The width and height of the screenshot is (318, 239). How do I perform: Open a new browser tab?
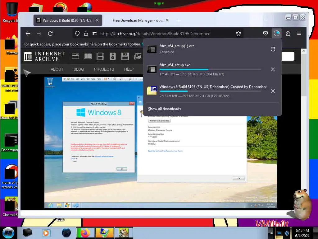(x=179, y=21)
